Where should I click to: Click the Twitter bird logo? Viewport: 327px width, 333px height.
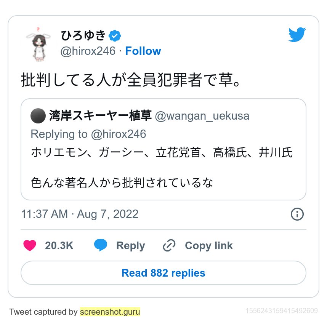click(297, 35)
